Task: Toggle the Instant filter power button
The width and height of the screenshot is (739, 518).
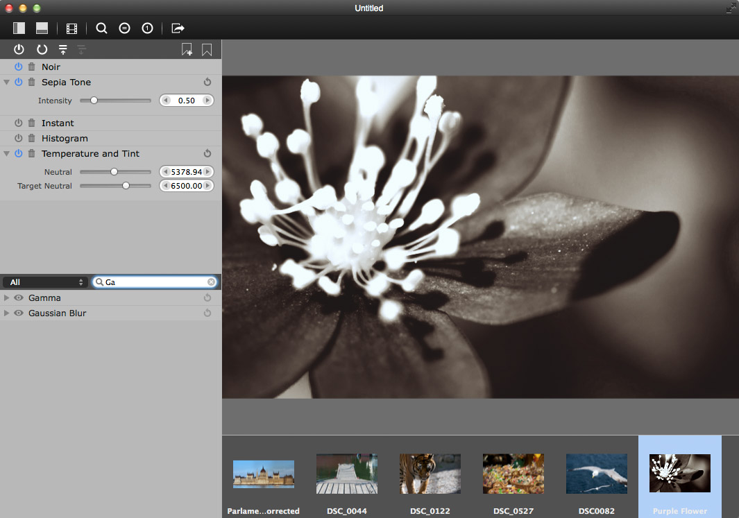Action: (19, 123)
